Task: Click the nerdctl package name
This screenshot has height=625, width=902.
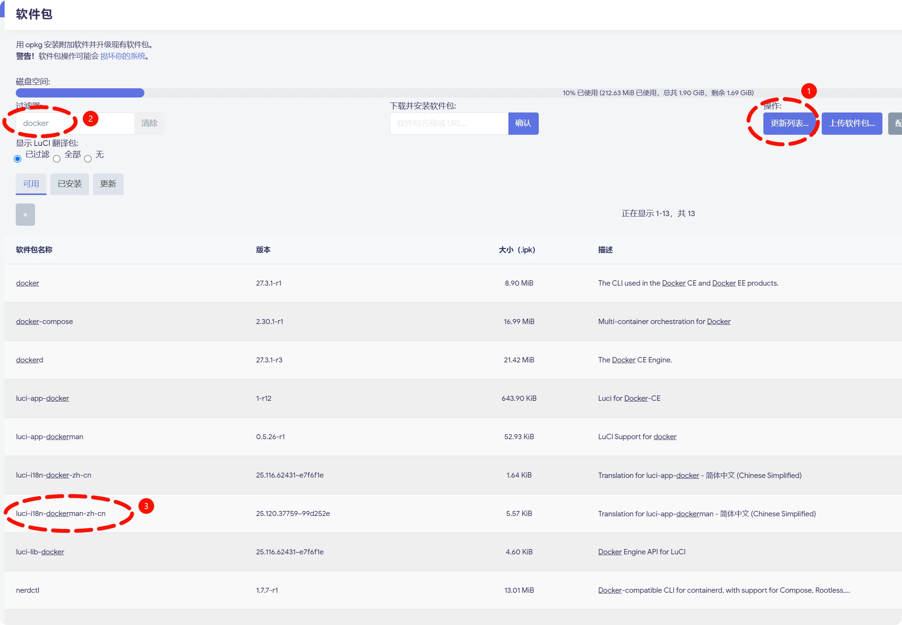Action: point(27,590)
